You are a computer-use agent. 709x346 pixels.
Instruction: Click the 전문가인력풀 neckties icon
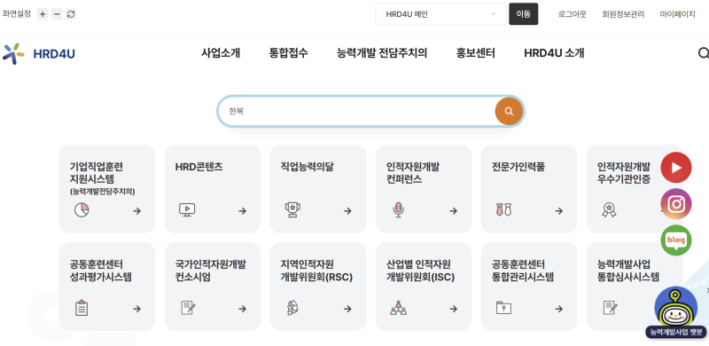(x=503, y=209)
